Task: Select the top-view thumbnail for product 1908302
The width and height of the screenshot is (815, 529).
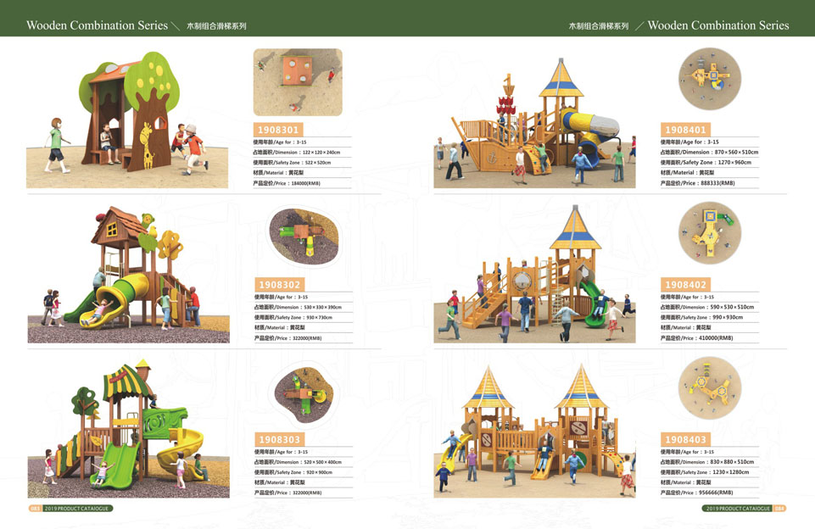Action: click(304, 237)
